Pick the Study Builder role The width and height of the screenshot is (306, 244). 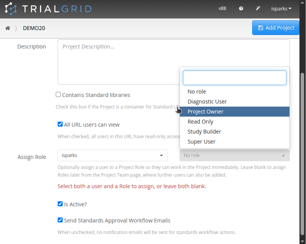tap(234, 132)
